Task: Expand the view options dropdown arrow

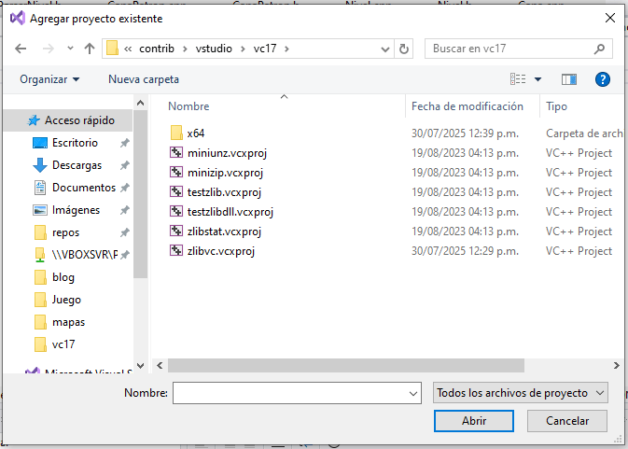Action: tap(537, 79)
